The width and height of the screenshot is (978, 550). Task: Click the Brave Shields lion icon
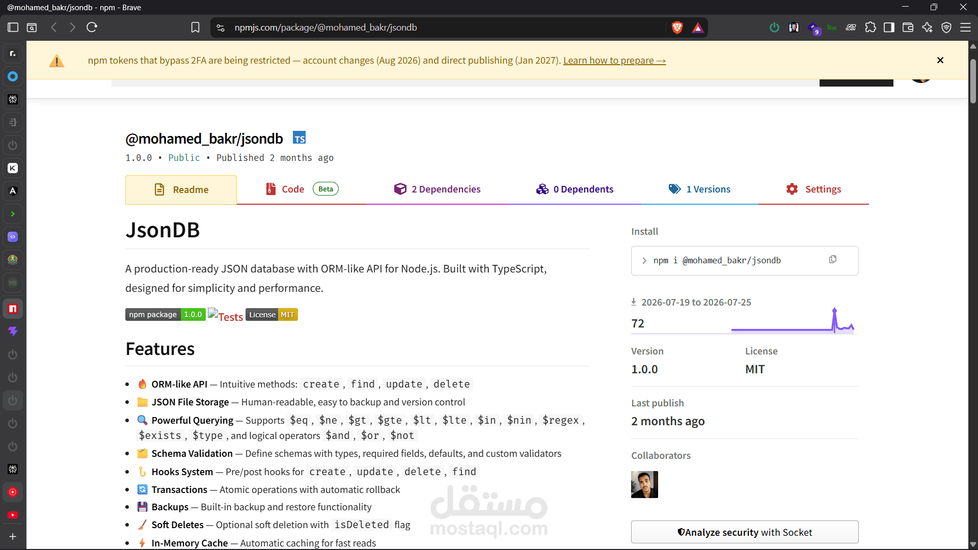tap(677, 28)
